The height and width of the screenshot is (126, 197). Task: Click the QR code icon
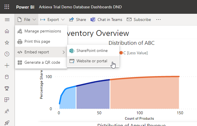[20, 63]
